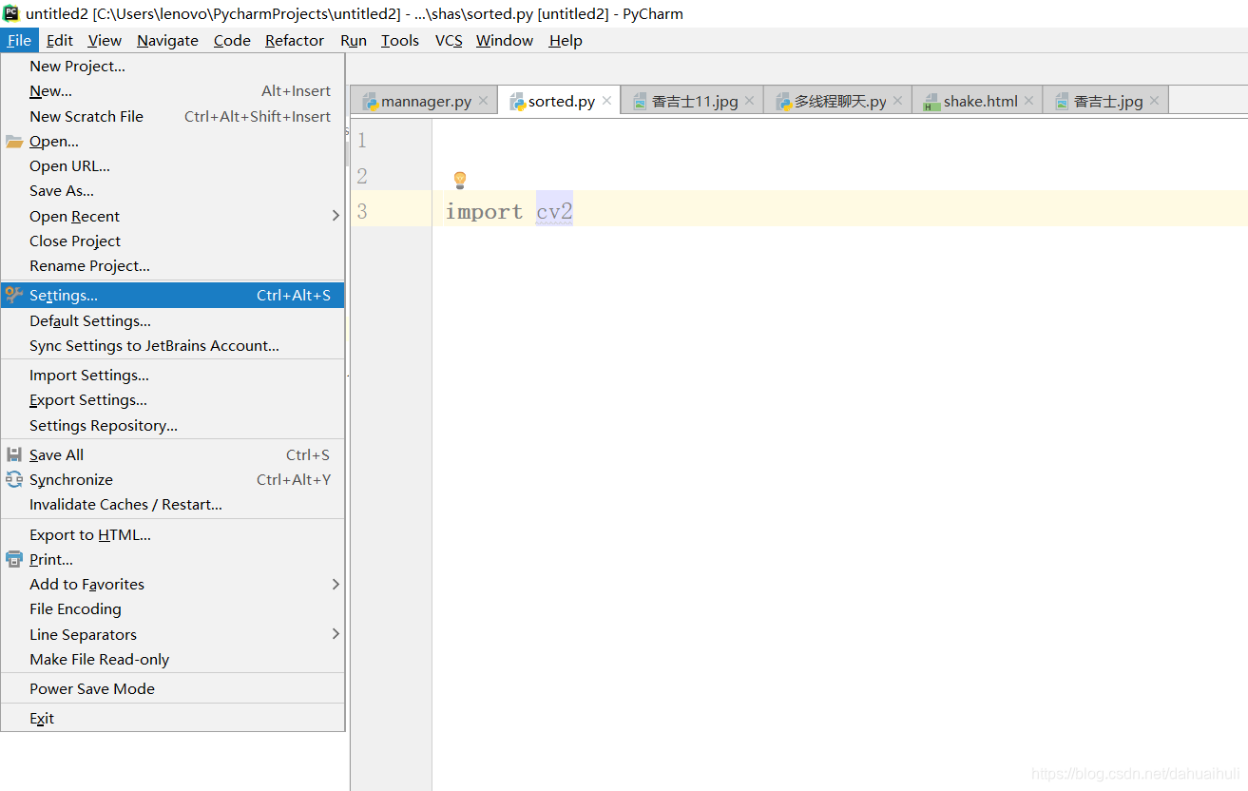Open the View menu

point(105,40)
